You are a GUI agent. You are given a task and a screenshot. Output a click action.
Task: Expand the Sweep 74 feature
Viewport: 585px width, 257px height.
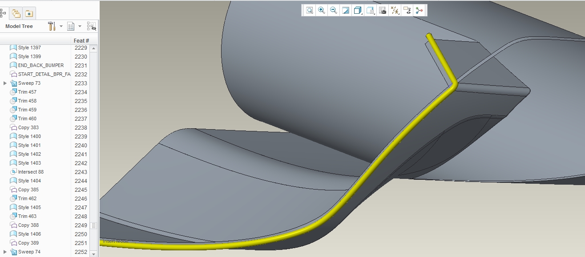[x=5, y=252]
